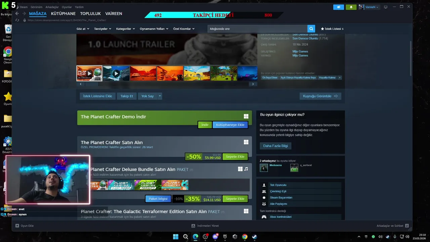Go back with the left arrow navigation icon
The height and width of the screenshot is (242, 430).
(x=17, y=13)
